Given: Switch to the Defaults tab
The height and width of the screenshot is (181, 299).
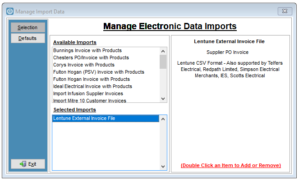Looking at the screenshot, I should [x=28, y=38].
